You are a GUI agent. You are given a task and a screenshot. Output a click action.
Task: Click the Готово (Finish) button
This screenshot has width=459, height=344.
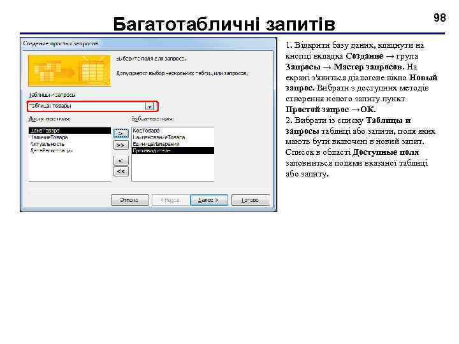(x=251, y=200)
